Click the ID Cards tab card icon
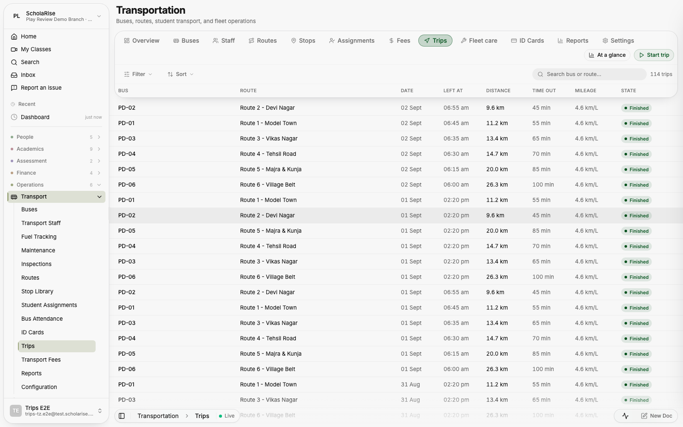This screenshot has width=683, height=427. pyautogui.click(x=514, y=41)
